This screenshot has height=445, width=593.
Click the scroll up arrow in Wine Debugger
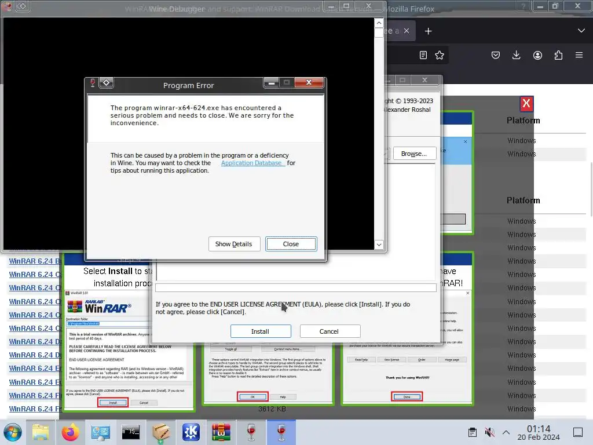click(379, 23)
